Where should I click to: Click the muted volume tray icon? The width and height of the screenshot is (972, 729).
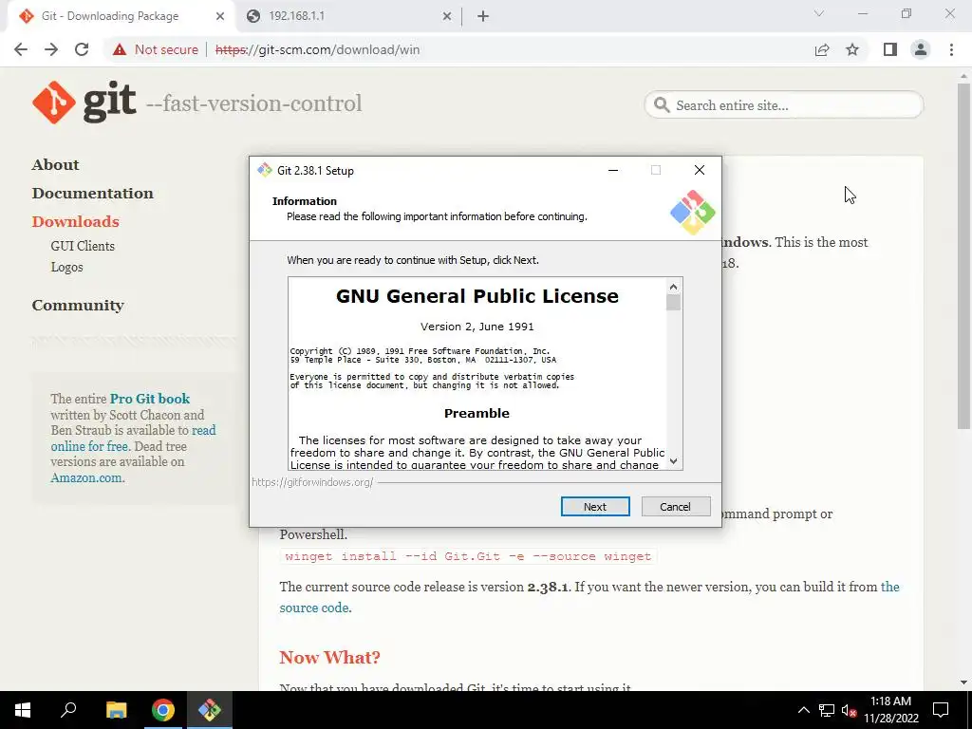coord(850,710)
